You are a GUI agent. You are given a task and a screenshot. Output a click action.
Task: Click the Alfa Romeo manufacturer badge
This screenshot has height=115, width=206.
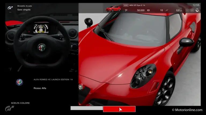(x=19, y=82)
